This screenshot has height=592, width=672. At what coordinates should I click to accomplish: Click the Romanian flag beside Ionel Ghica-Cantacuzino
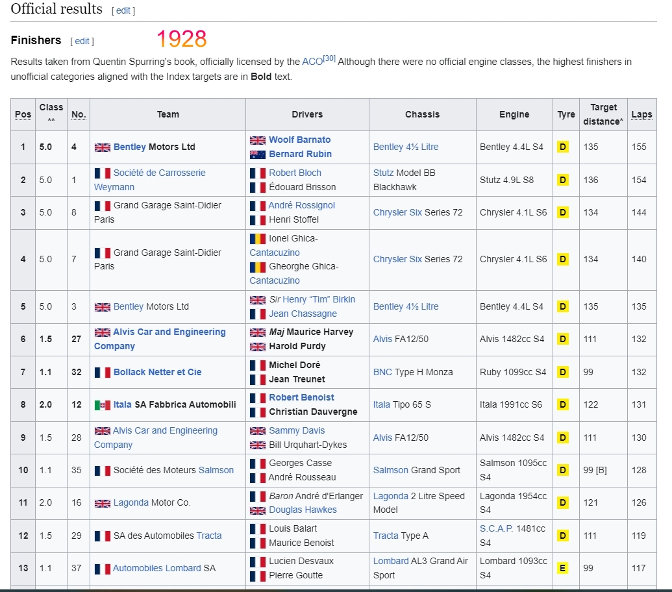[258, 239]
